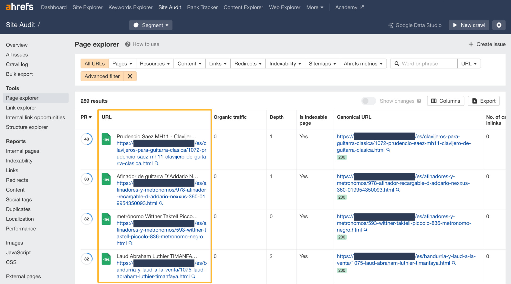The height and width of the screenshot is (284, 511).
Task: Click the HTML file icon for the Afinador result
Action: 106,179
